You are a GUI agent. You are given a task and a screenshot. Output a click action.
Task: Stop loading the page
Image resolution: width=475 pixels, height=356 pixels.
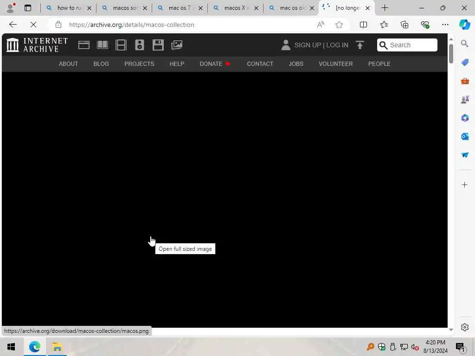(33, 25)
